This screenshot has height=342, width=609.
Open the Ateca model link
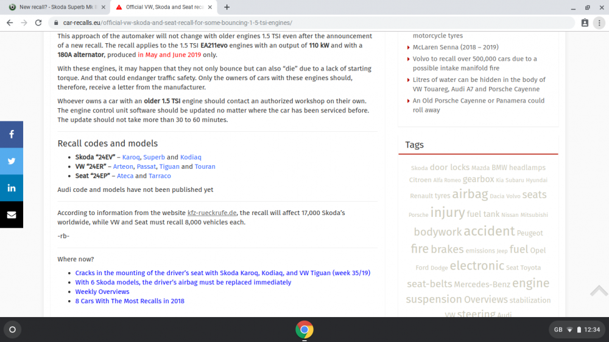point(125,176)
